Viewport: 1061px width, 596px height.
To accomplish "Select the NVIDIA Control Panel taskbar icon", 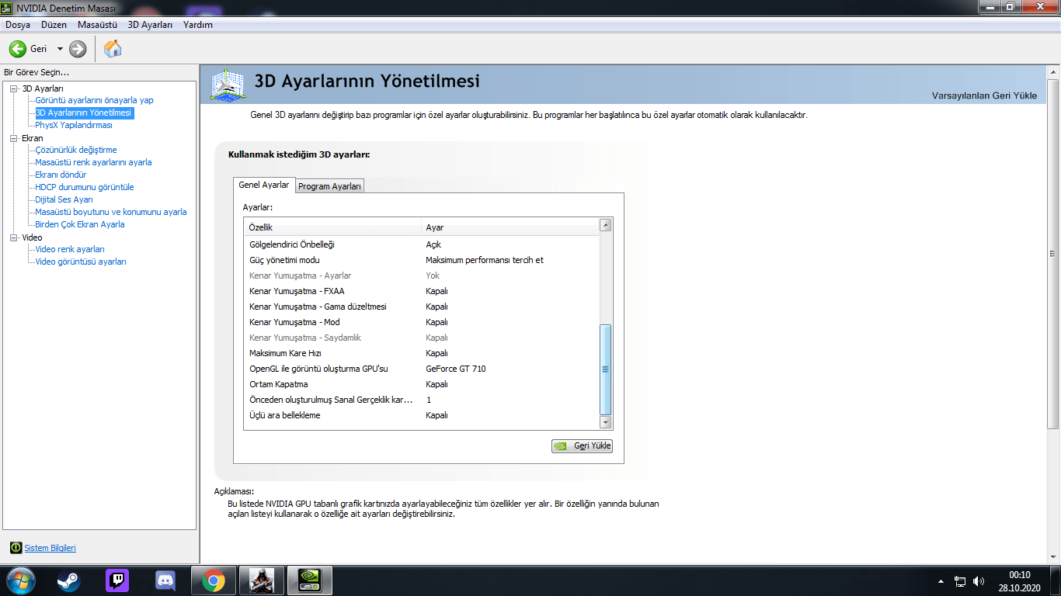I will click(310, 580).
